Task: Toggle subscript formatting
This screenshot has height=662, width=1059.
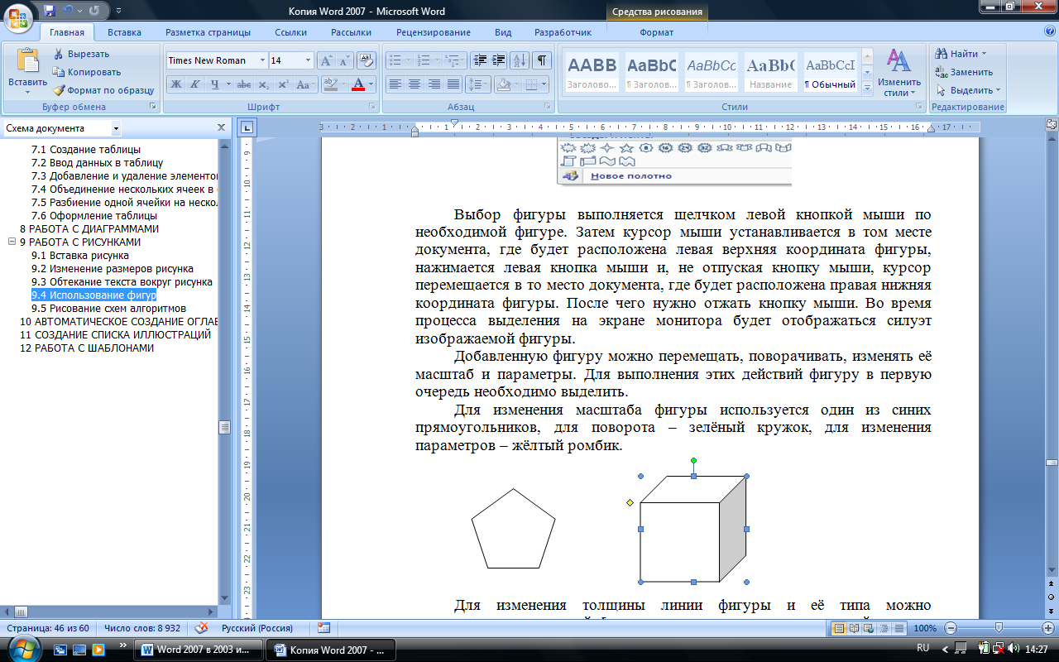Action: click(x=263, y=84)
